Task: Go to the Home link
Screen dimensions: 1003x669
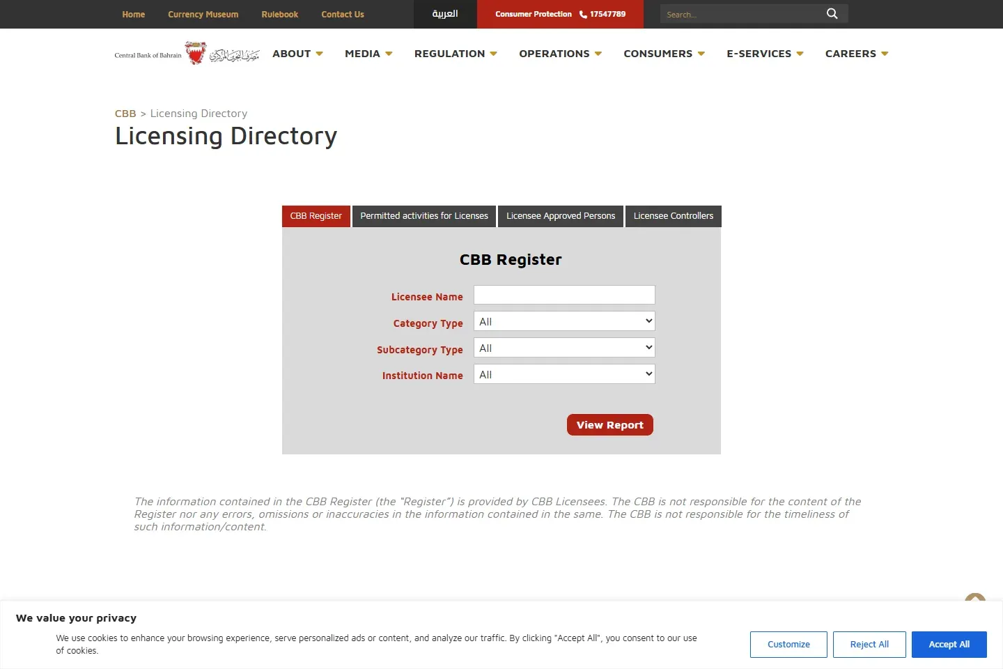Action: click(134, 14)
